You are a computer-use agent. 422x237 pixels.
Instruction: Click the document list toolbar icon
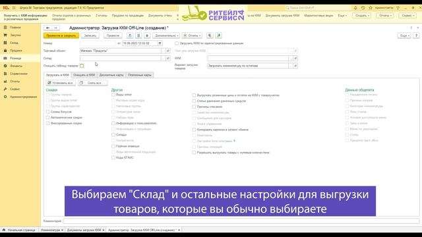pyautogui.click(x=138, y=36)
